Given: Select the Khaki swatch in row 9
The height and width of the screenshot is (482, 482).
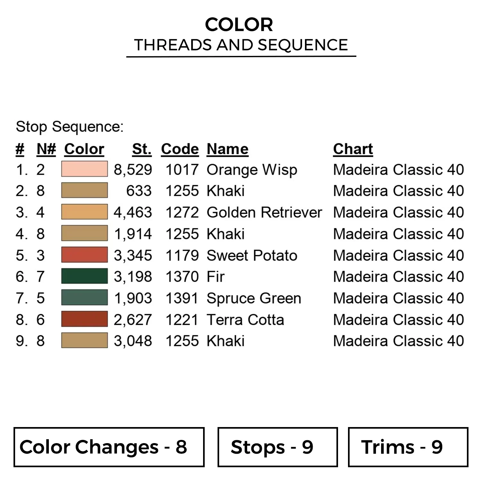Looking at the screenshot, I should [x=84, y=341].
